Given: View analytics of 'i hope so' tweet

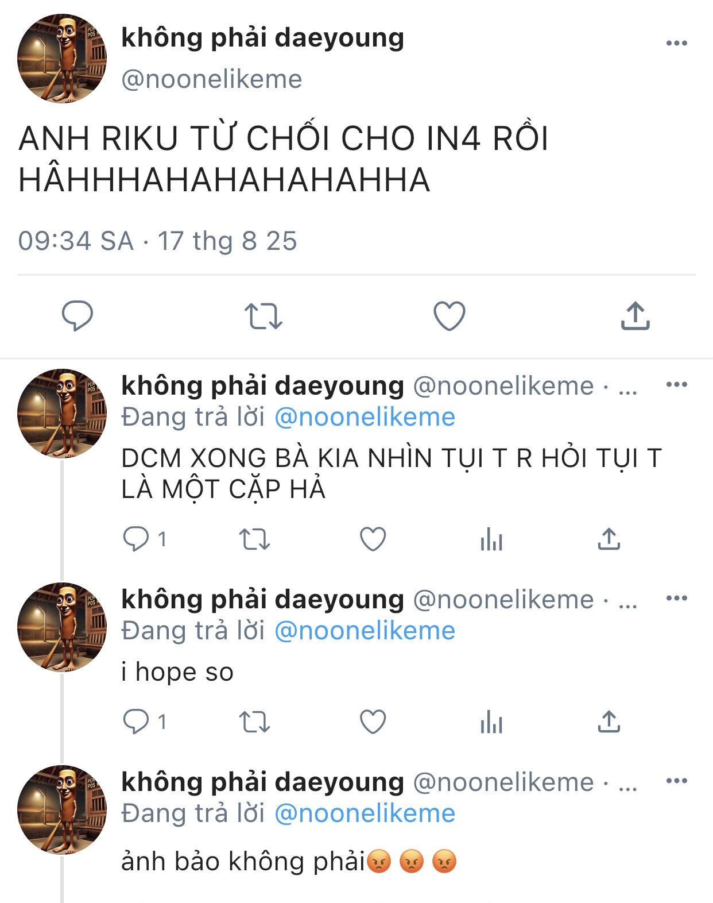Looking at the screenshot, I should coord(491,722).
